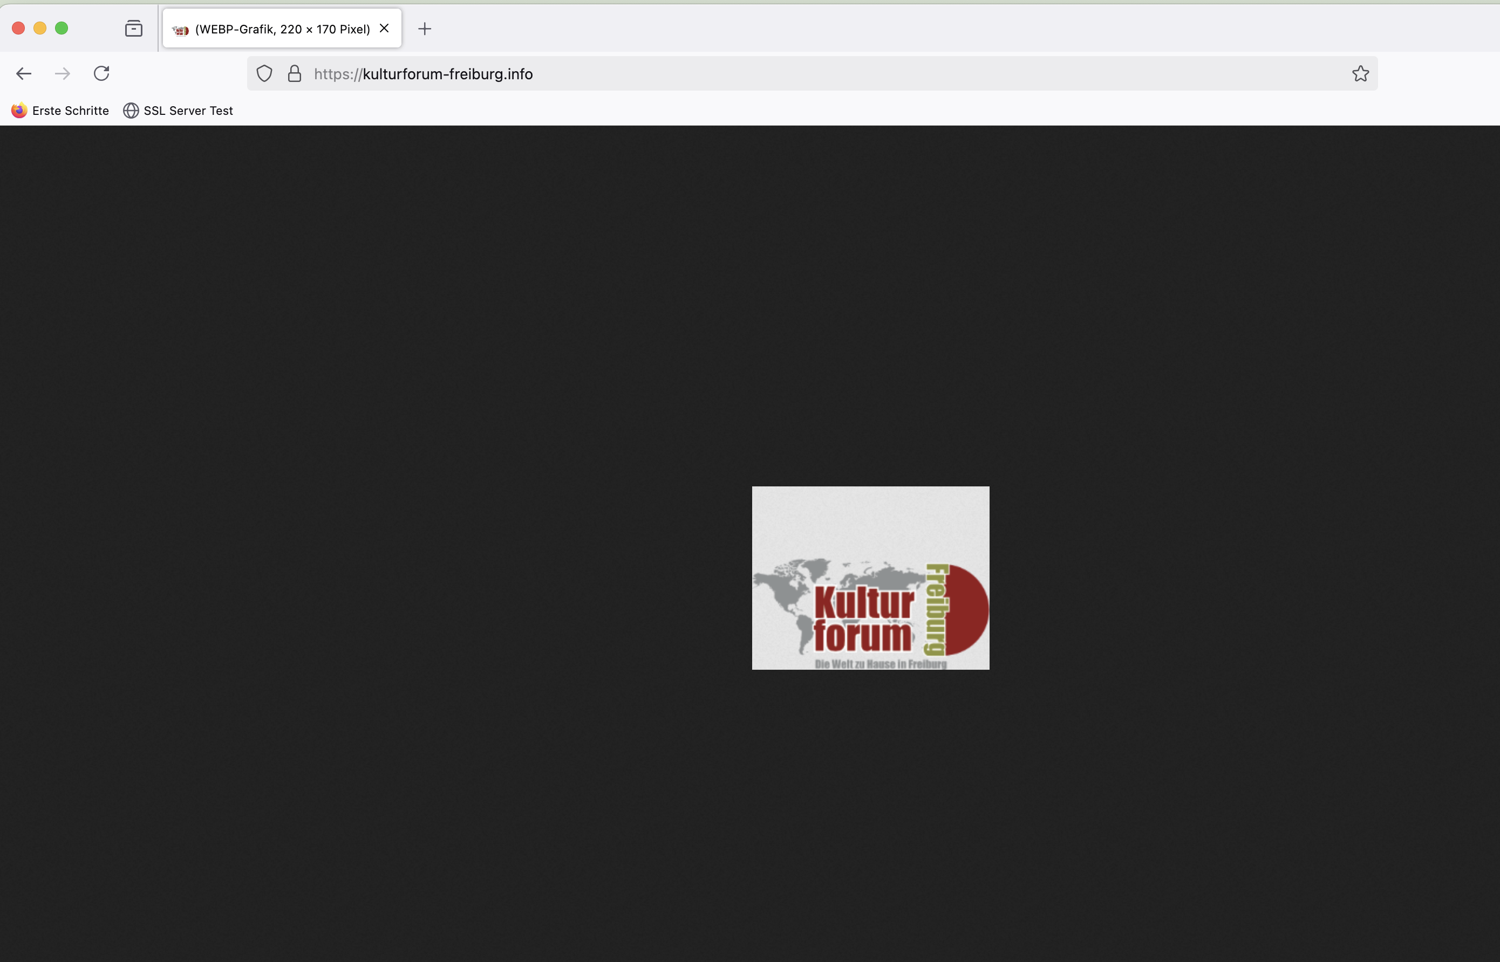Open Firefox View tab overview icon
This screenshot has width=1500, height=962.
coord(133,29)
